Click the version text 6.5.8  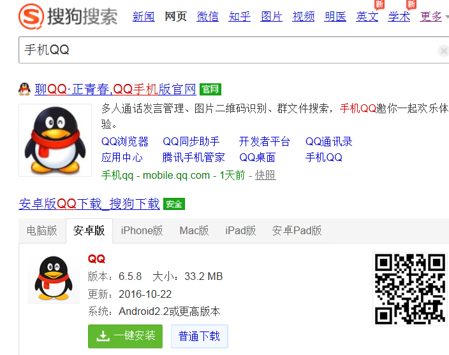coord(130,277)
